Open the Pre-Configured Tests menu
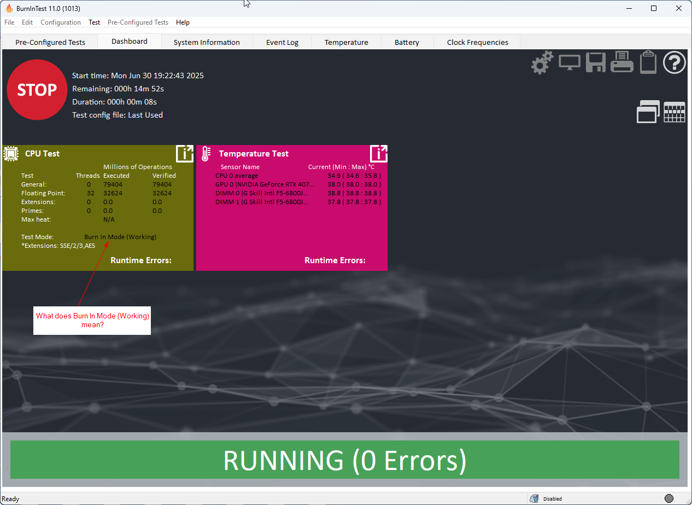 click(138, 22)
